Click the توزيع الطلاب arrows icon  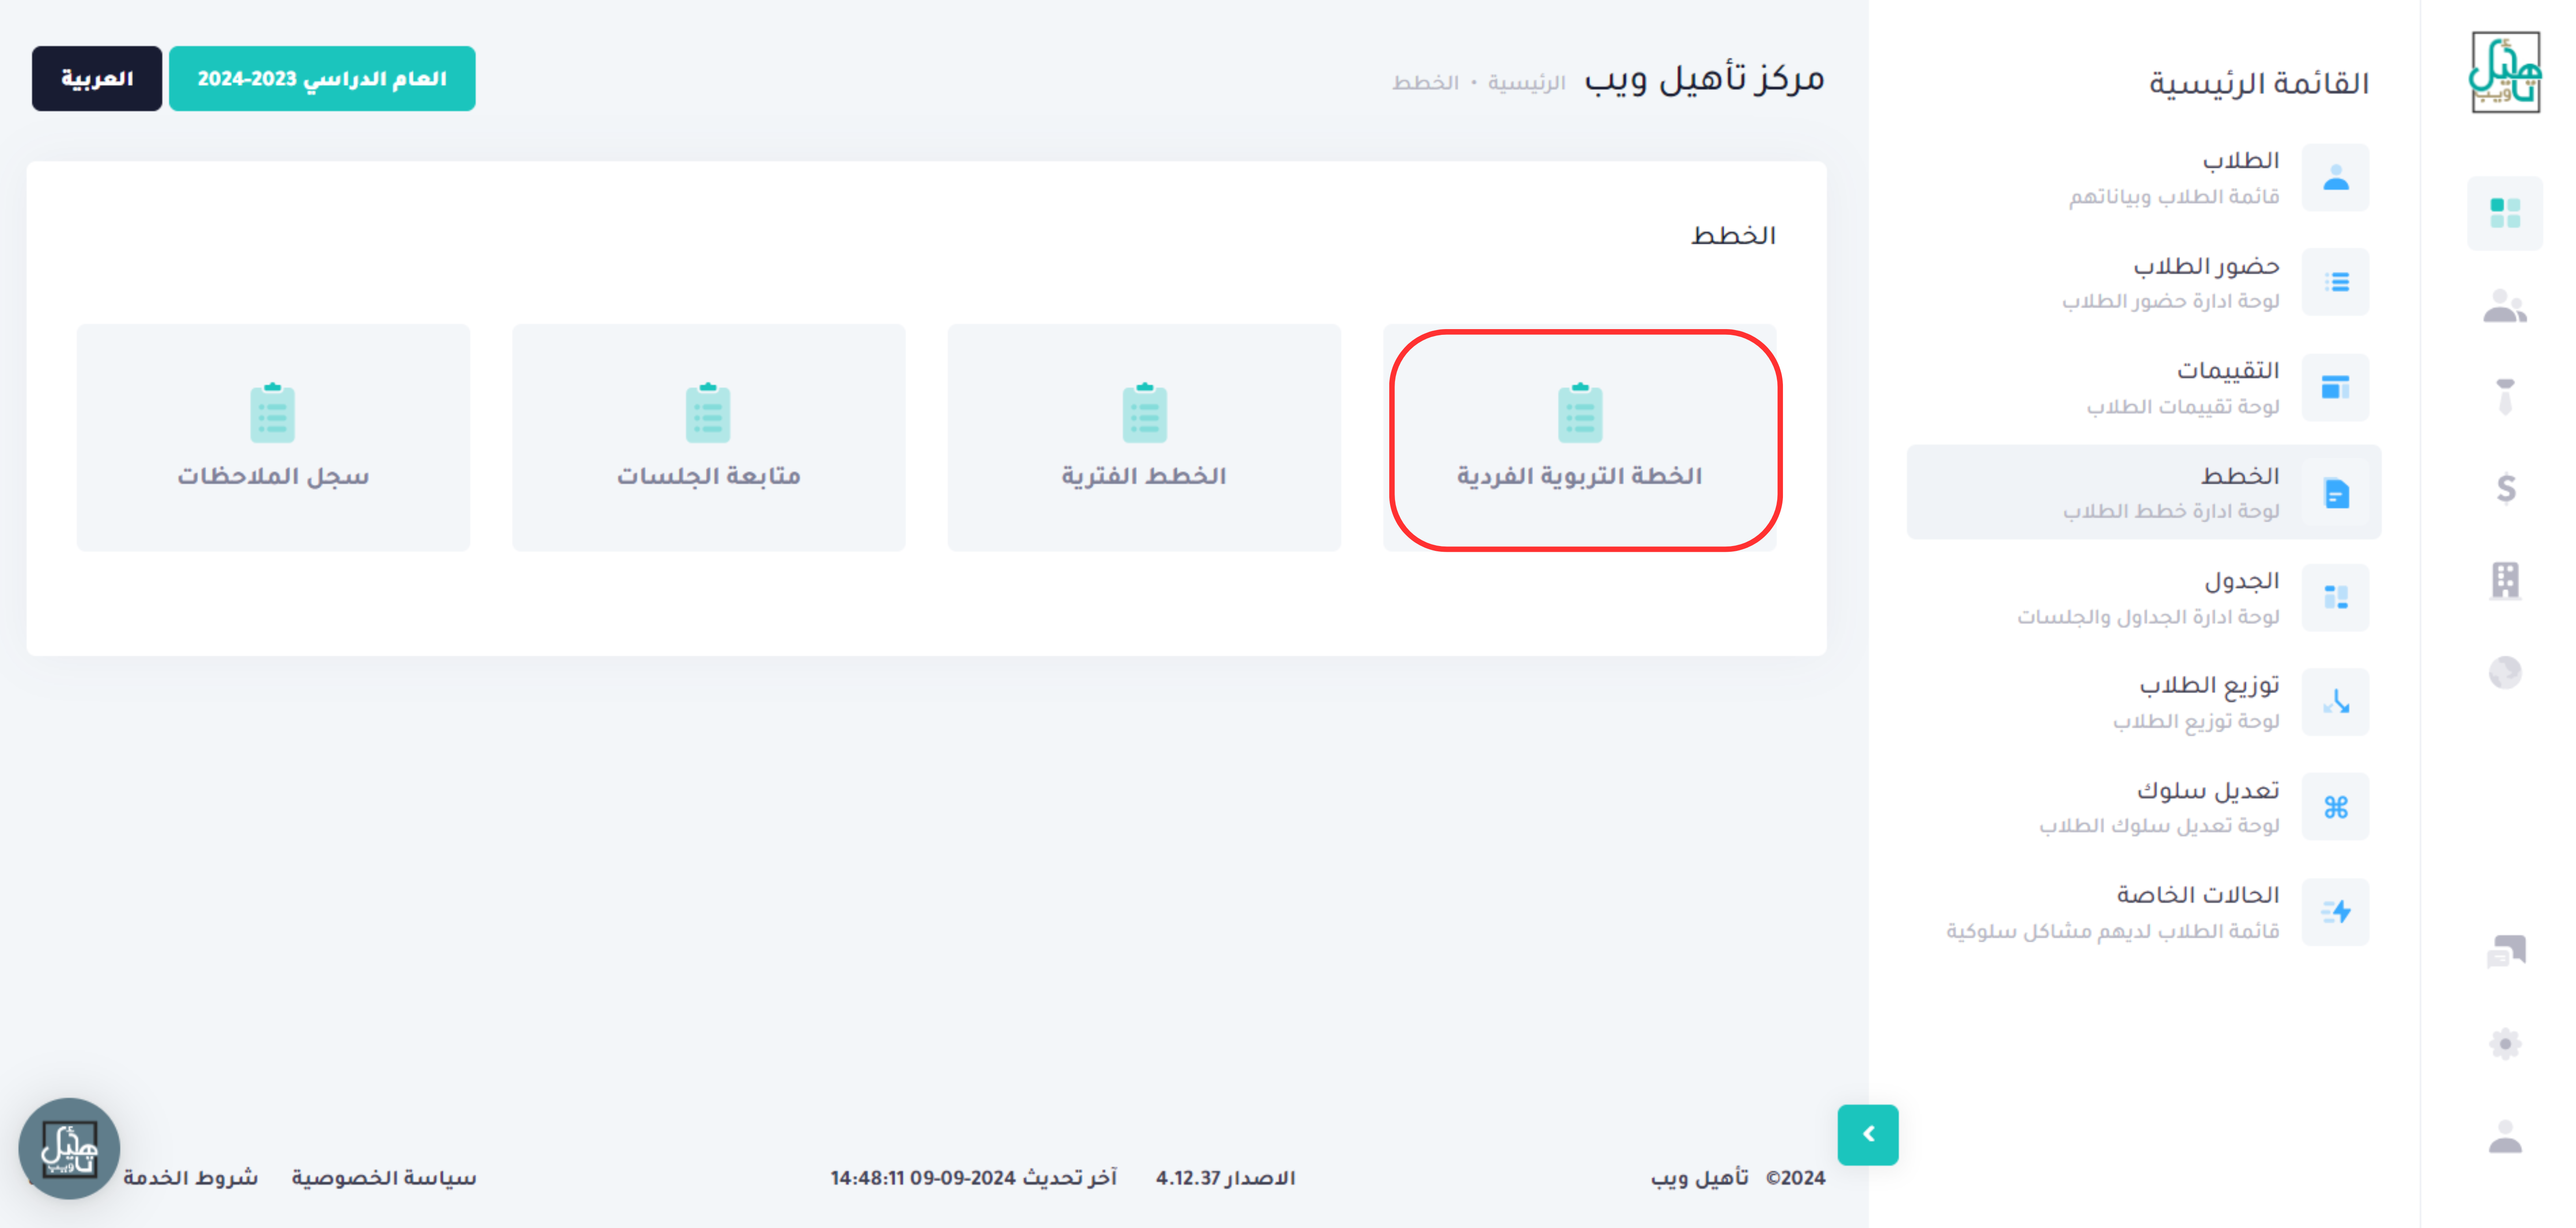pos(2335,702)
